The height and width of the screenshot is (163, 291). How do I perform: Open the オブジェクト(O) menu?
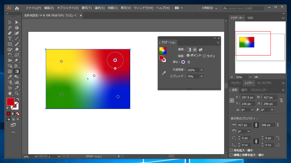(x=68, y=8)
